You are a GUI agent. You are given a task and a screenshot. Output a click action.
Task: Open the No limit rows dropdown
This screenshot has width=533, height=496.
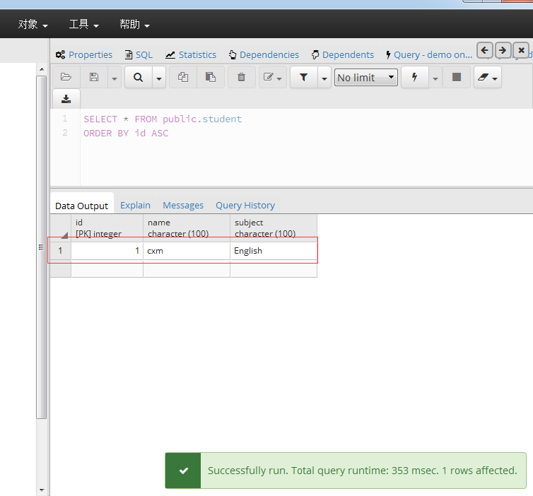point(365,78)
